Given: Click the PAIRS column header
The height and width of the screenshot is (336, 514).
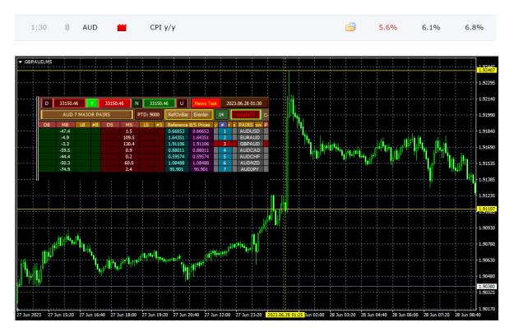Looking at the screenshot, I should tap(246, 125).
